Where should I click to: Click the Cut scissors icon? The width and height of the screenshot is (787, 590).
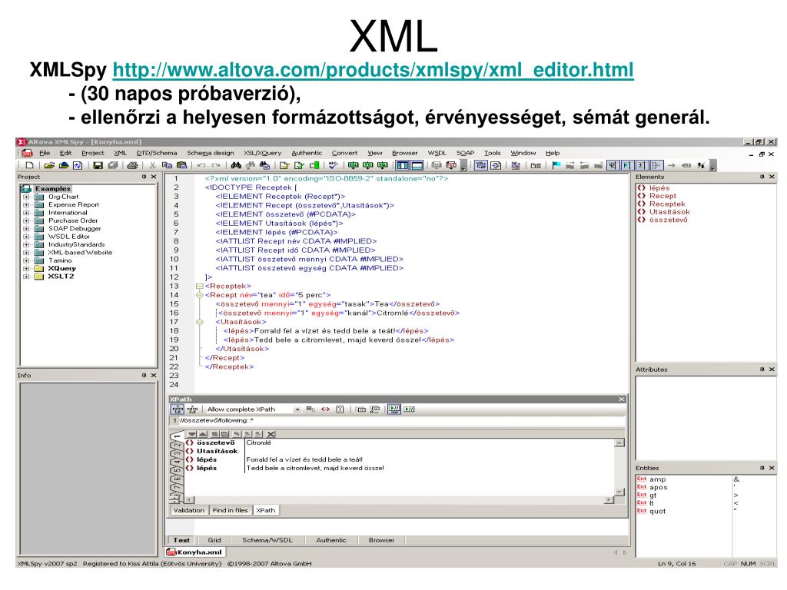pos(152,165)
